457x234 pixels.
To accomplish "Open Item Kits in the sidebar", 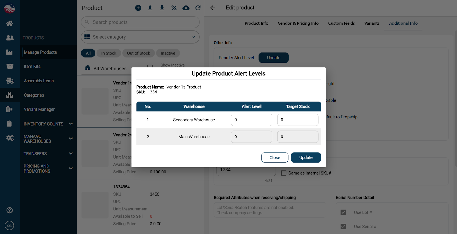I will [x=32, y=66].
